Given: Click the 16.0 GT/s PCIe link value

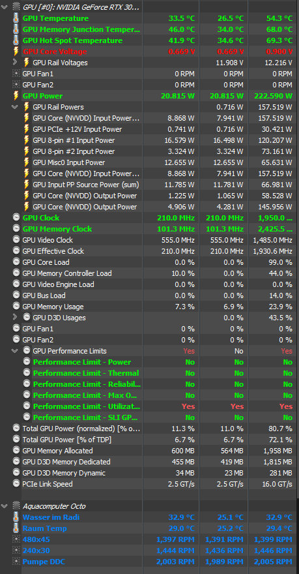Looking at the screenshot, I should click(x=277, y=484).
